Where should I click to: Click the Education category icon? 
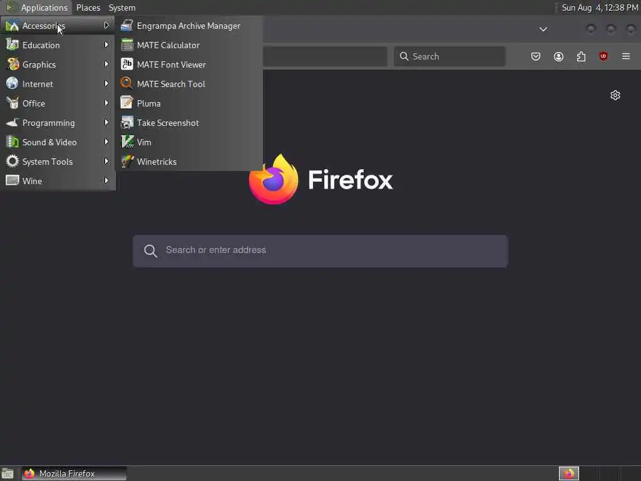[x=13, y=44]
